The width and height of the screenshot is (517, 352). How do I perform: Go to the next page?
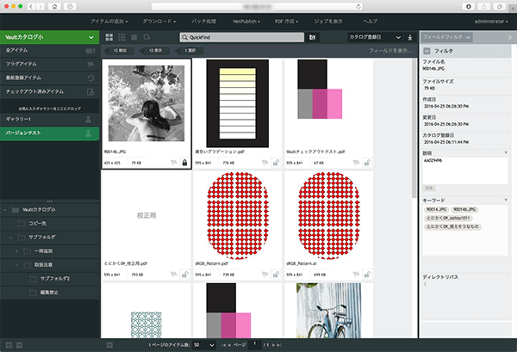274,345
